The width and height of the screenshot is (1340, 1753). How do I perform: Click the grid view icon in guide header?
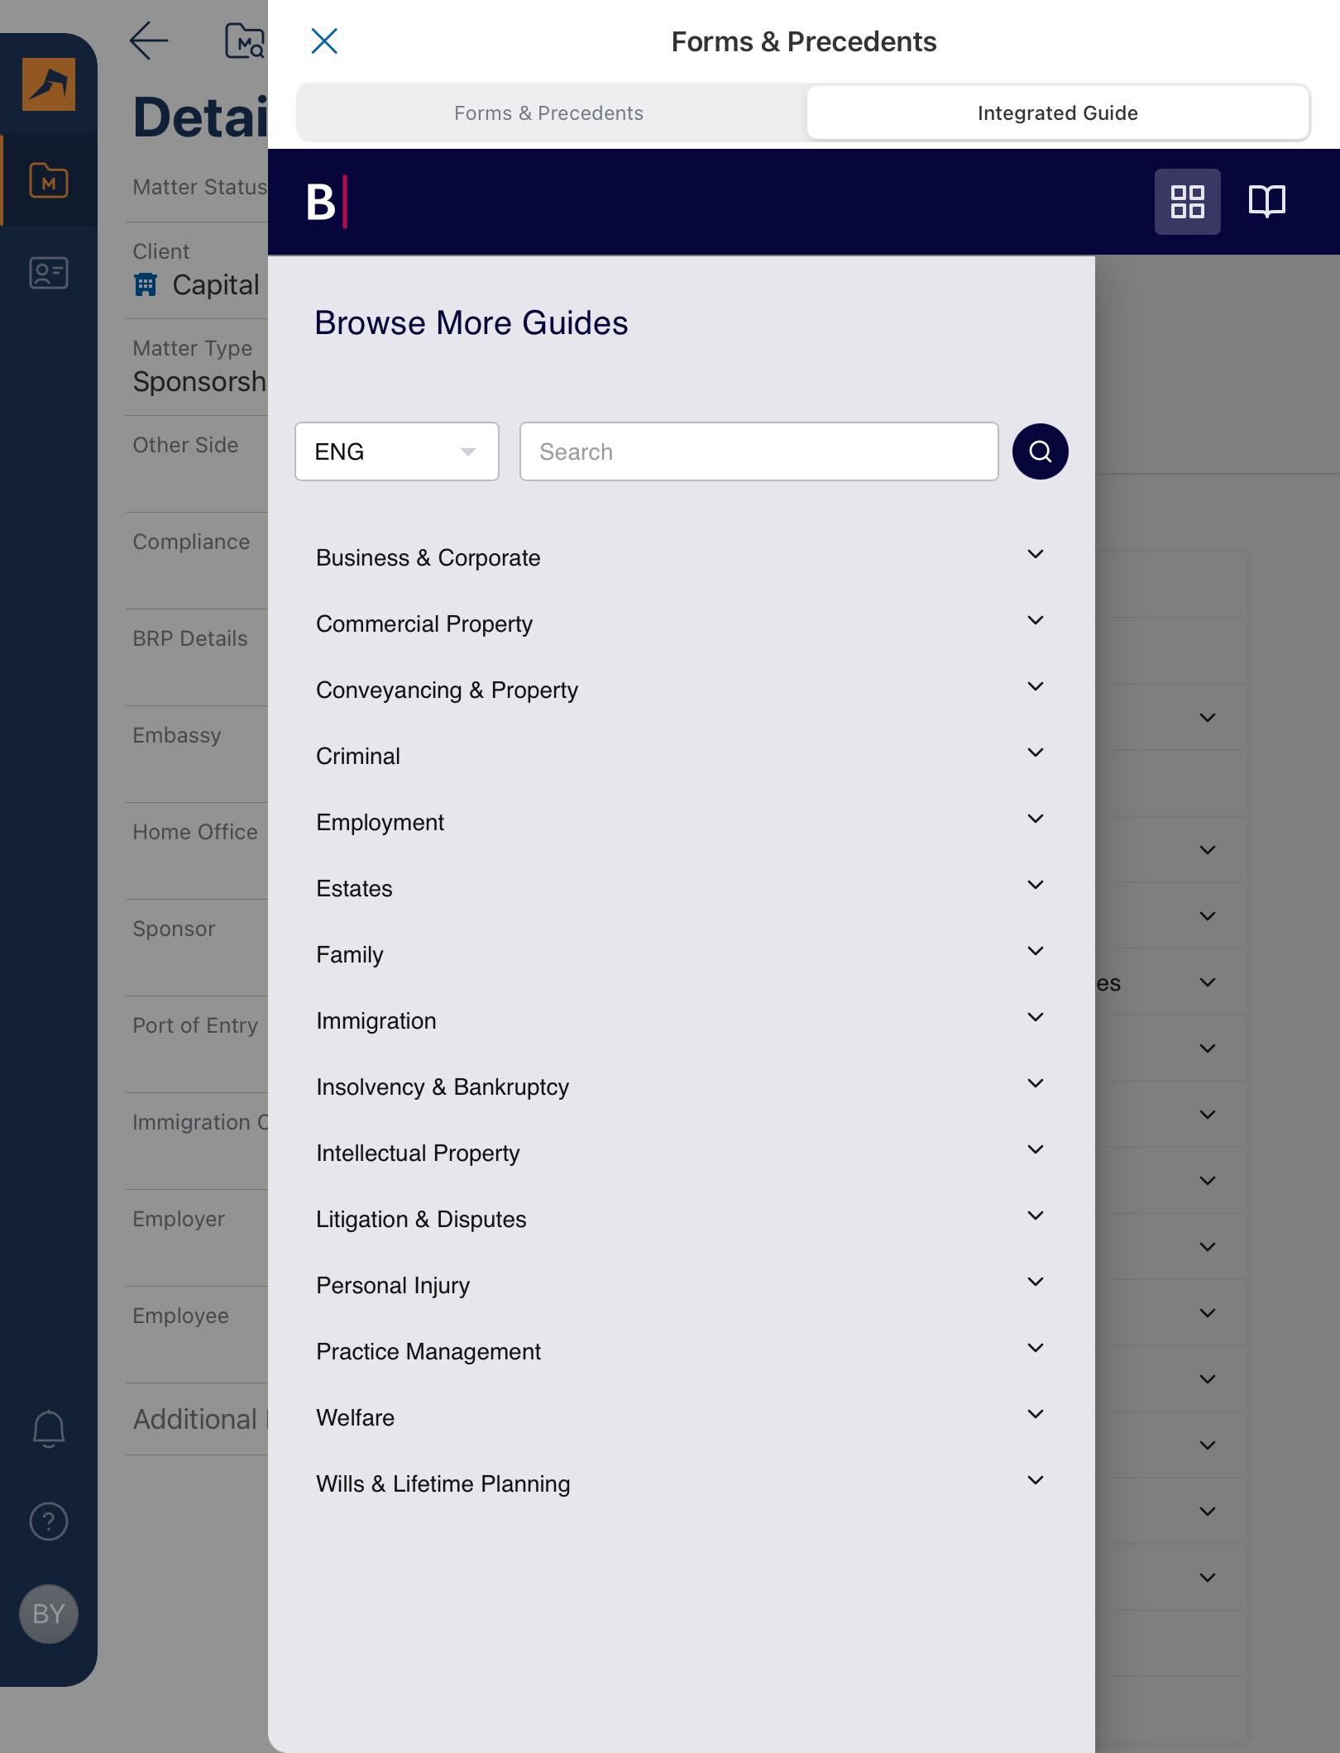click(x=1187, y=202)
